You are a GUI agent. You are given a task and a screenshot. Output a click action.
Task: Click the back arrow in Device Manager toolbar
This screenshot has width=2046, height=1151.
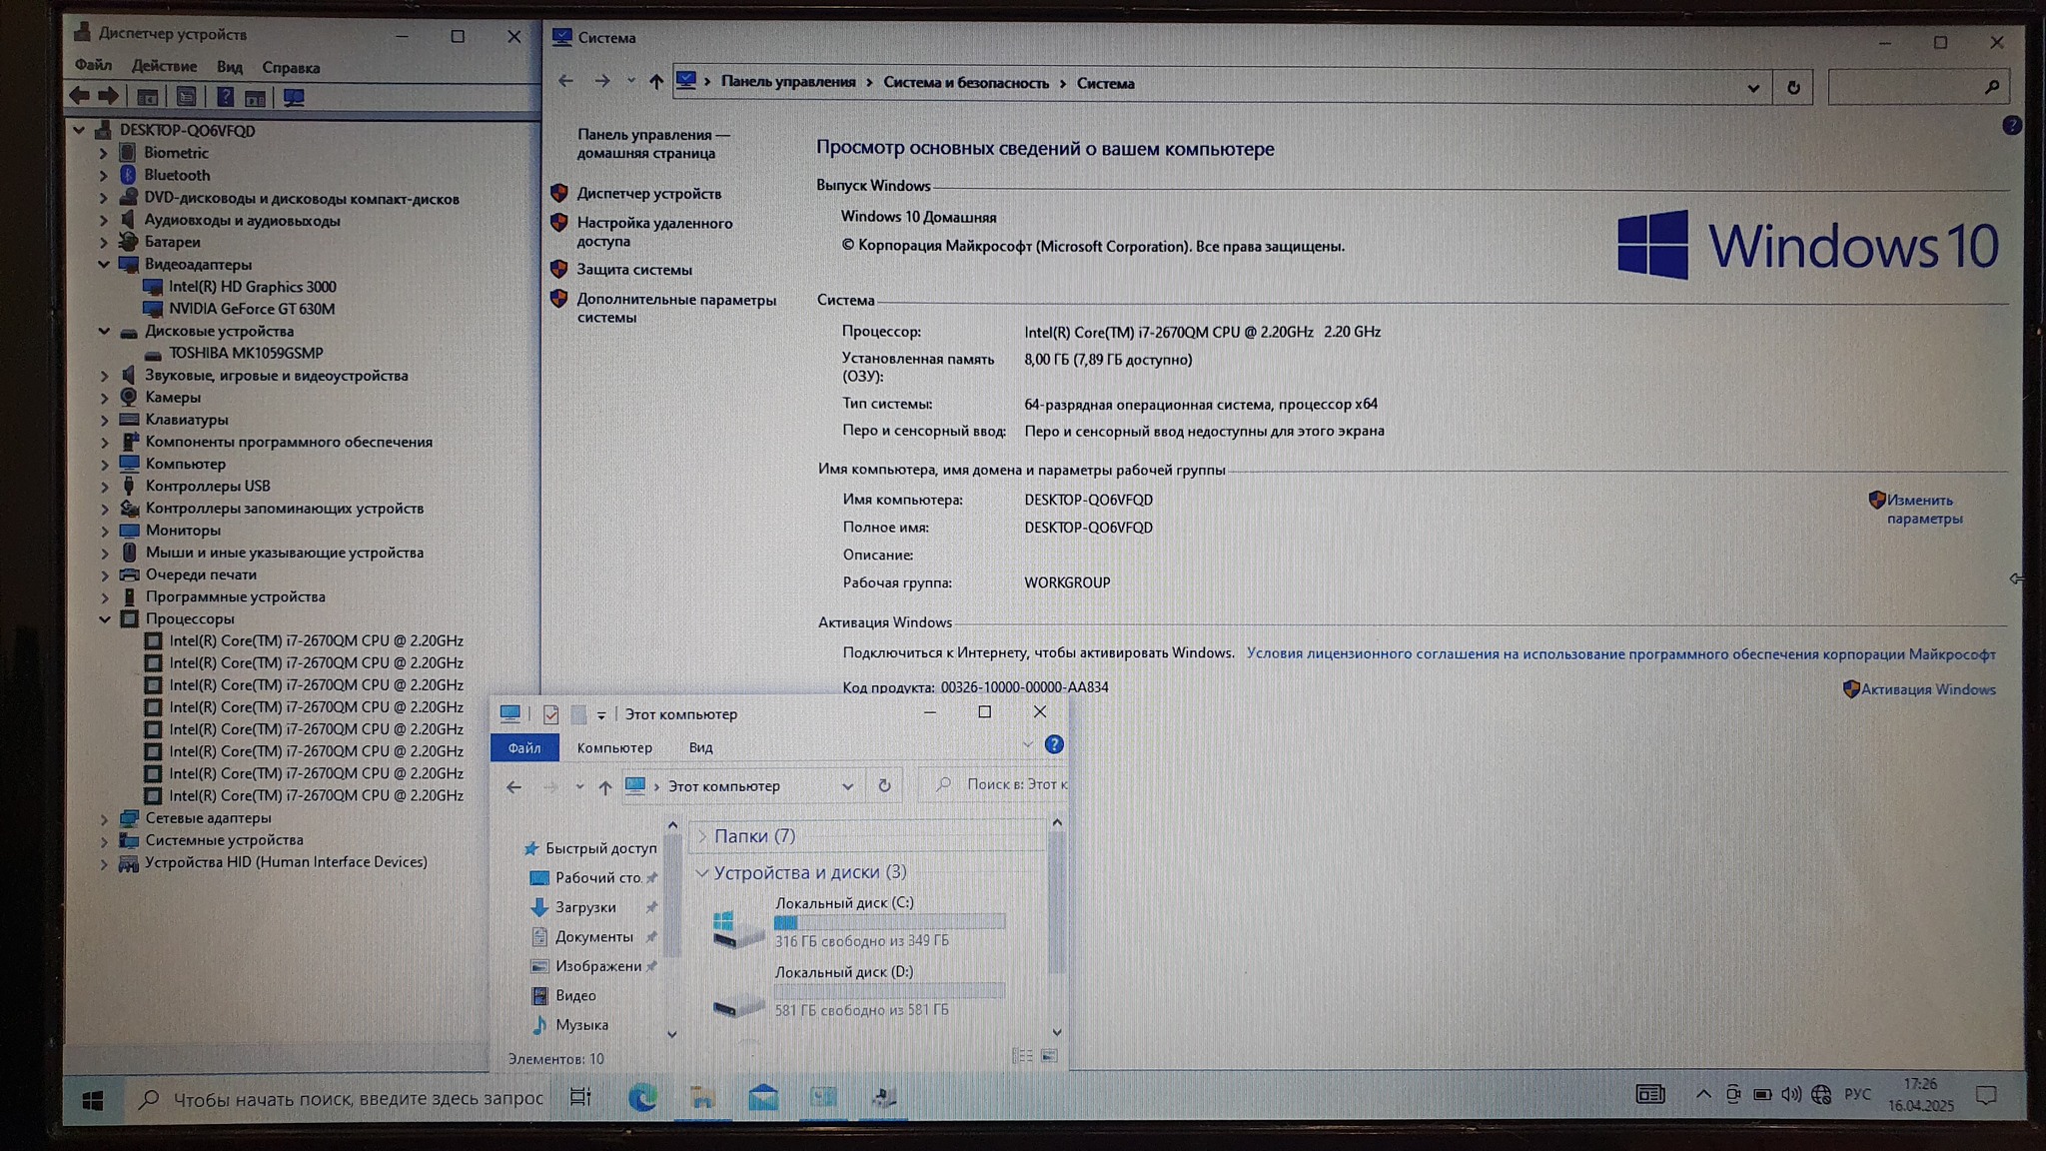[80, 97]
